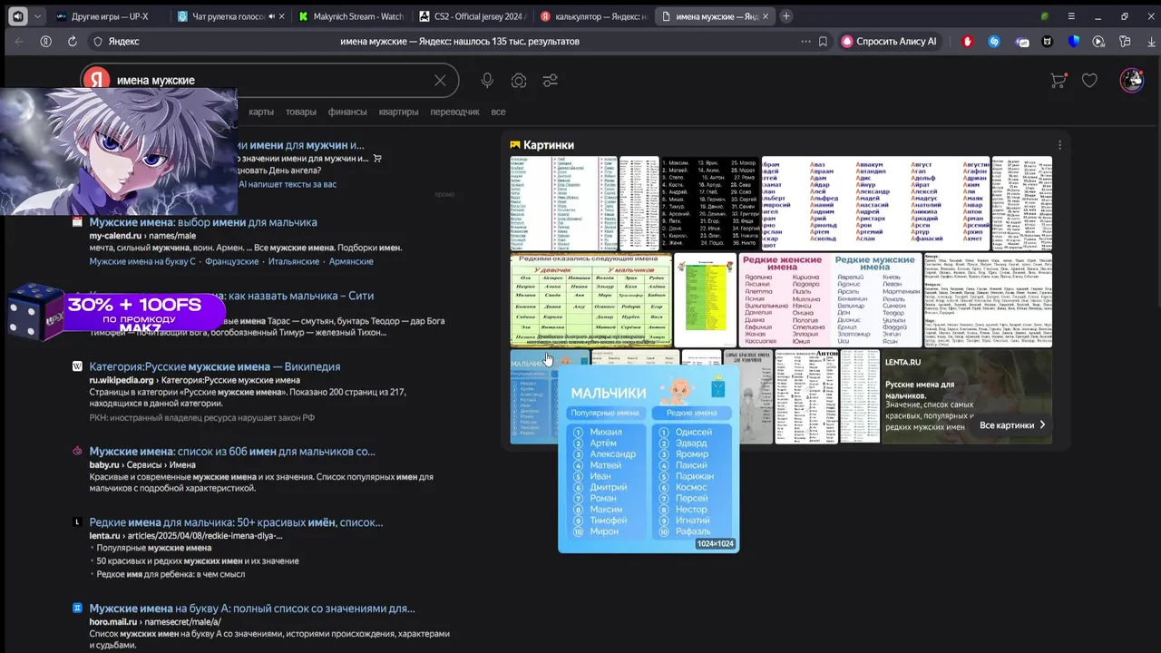Click the green leaf power-saving icon
This screenshot has width=1161, height=653.
[x=1045, y=16]
